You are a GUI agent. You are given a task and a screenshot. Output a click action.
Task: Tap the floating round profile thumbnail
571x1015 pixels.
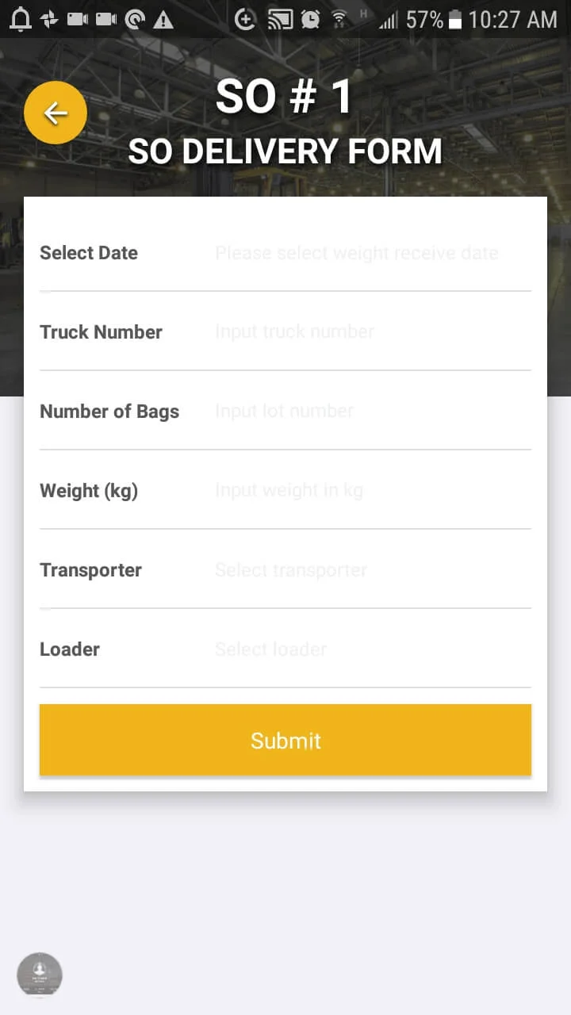pos(40,975)
